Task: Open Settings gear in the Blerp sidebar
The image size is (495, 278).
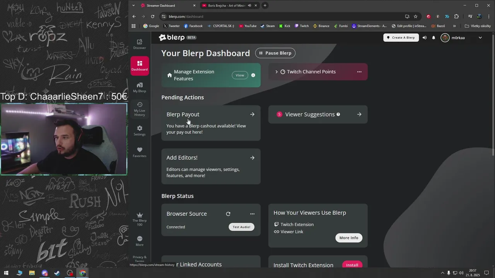Action: pyautogui.click(x=140, y=131)
